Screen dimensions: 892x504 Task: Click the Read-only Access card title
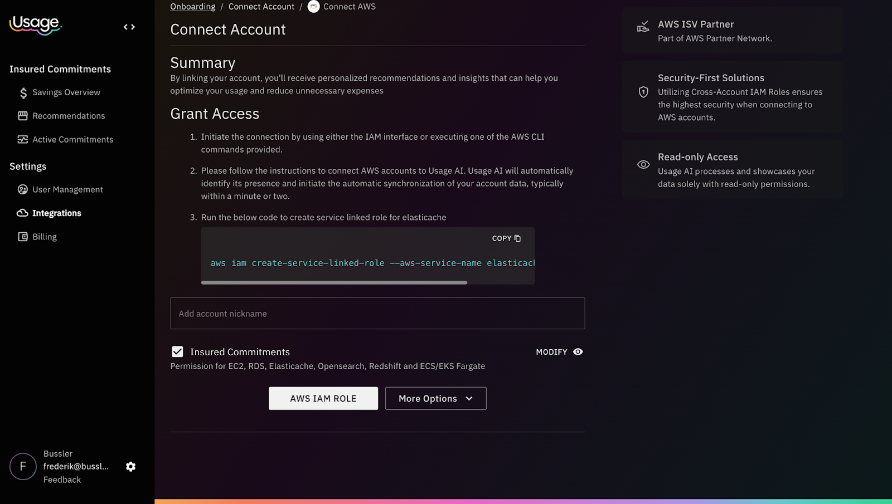[x=697, y=157]
